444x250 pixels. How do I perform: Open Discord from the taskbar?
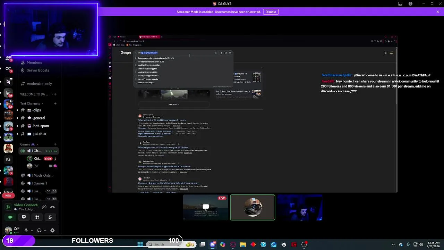tap(213, 244)
